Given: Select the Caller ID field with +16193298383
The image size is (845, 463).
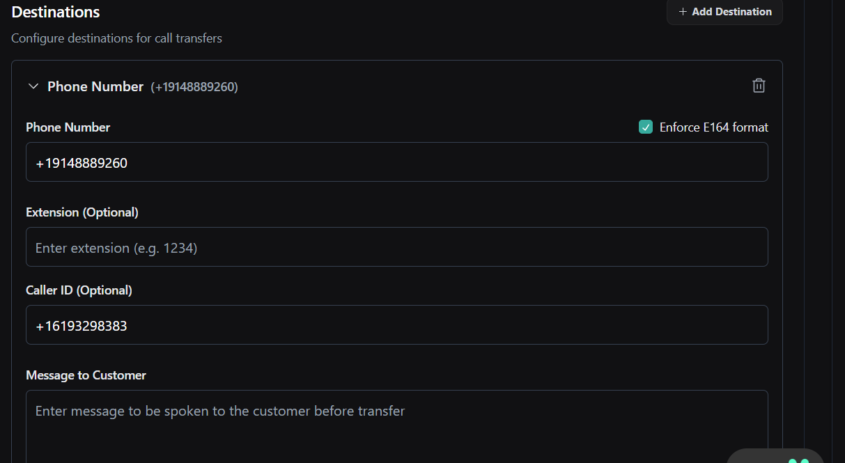Looking at the screenshot, I should point(396,325).
